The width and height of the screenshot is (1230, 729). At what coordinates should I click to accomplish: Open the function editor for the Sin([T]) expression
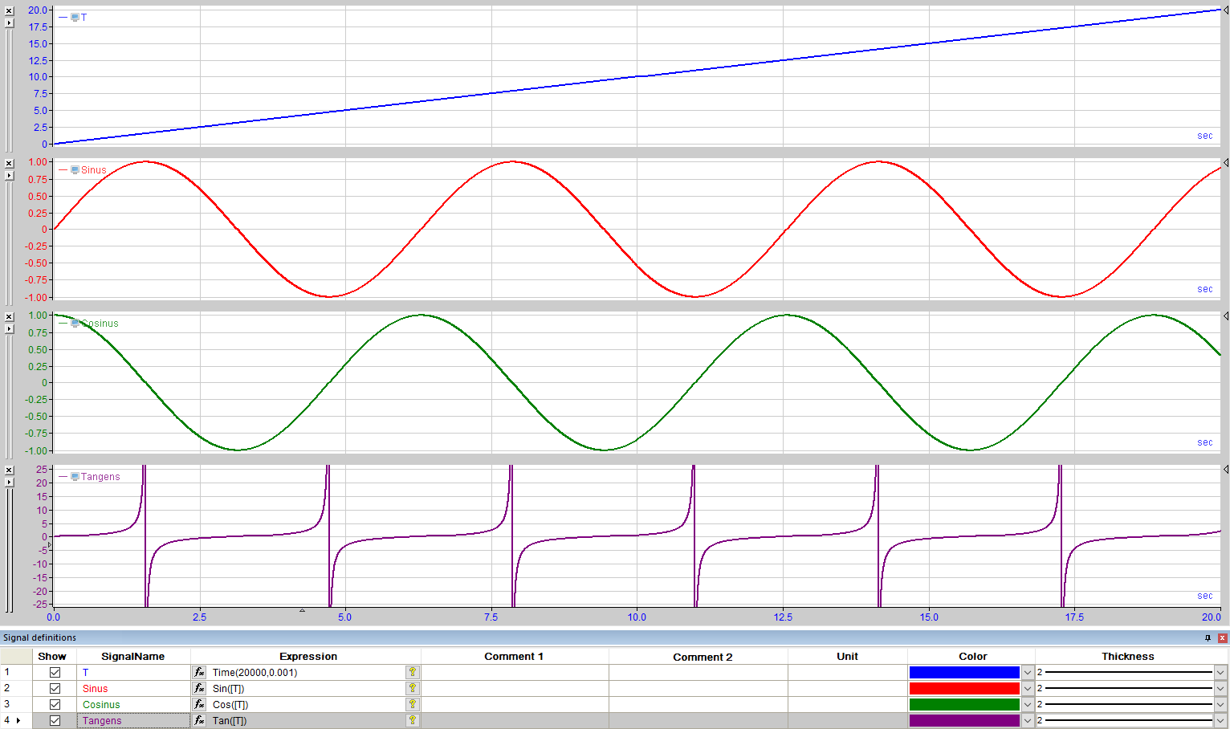tap(199, 688)
